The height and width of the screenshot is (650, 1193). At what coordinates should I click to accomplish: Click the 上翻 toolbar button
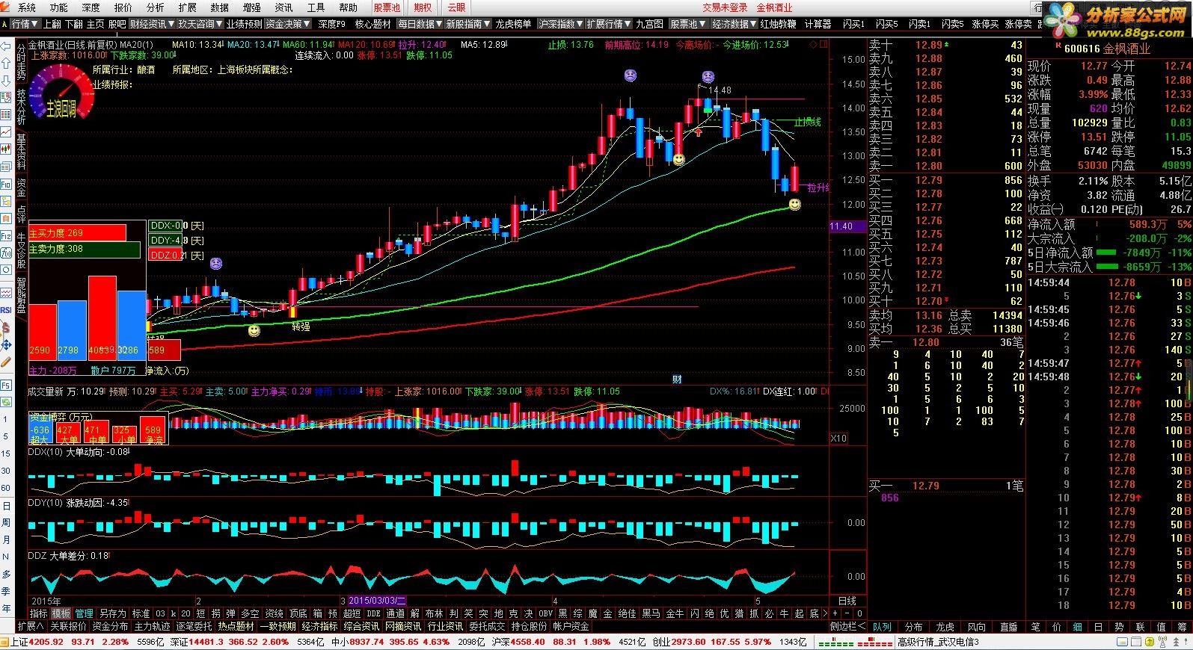(52, 24)
